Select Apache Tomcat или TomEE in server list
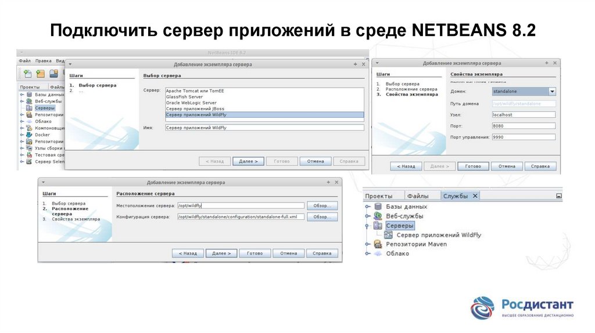 click(x=264, y=91)
